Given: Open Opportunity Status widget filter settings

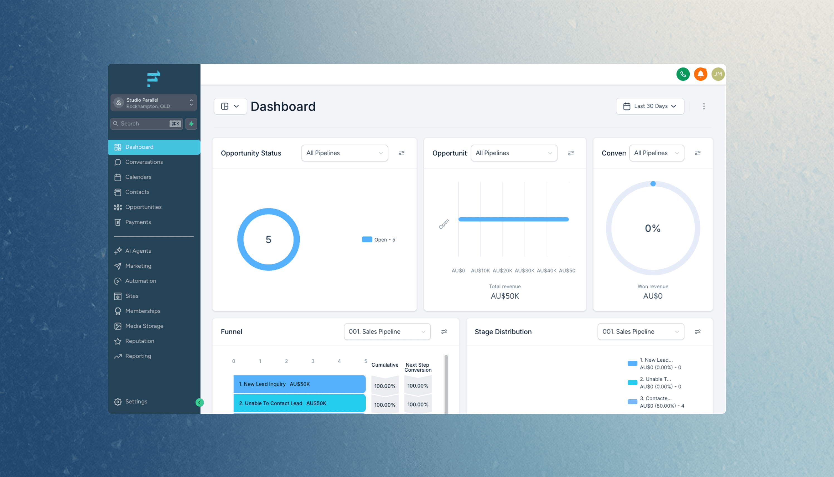Looking at the screenshot, I should (401, 153).
